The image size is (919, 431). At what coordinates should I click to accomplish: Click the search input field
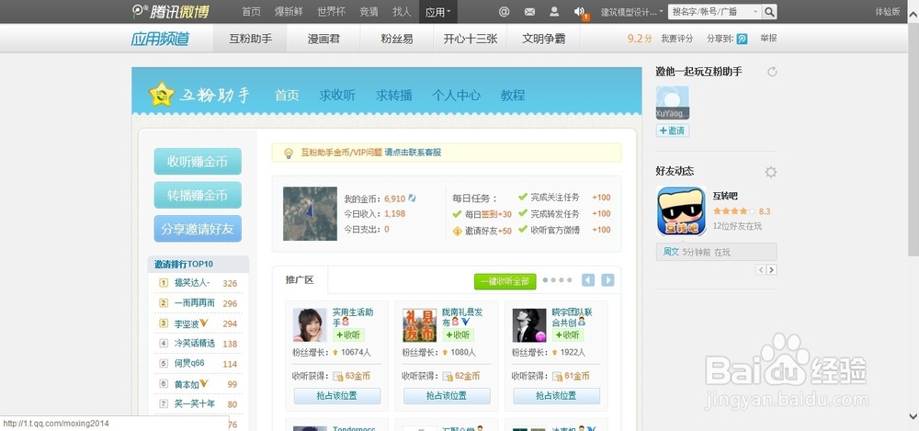point(709,12)
